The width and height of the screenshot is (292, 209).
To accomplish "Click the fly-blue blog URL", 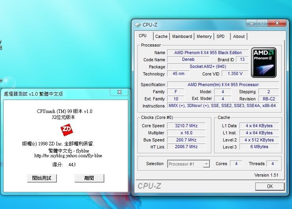I will tap(68, 156).
